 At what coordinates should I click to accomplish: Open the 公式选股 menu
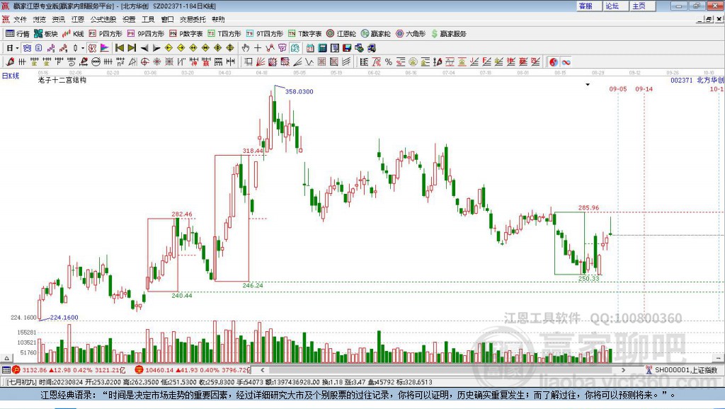pyautogui.click(x=103, y=19)
